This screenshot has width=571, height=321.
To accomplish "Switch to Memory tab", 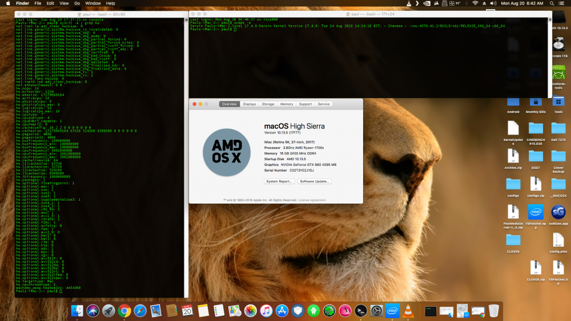I will click(x=287, y=104).
